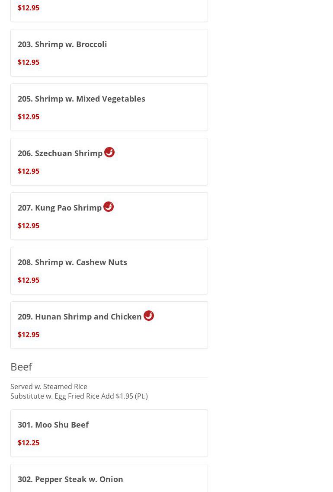Click the Beef section heading
This screenshot has width=333, height=492.
pos(21,367)
